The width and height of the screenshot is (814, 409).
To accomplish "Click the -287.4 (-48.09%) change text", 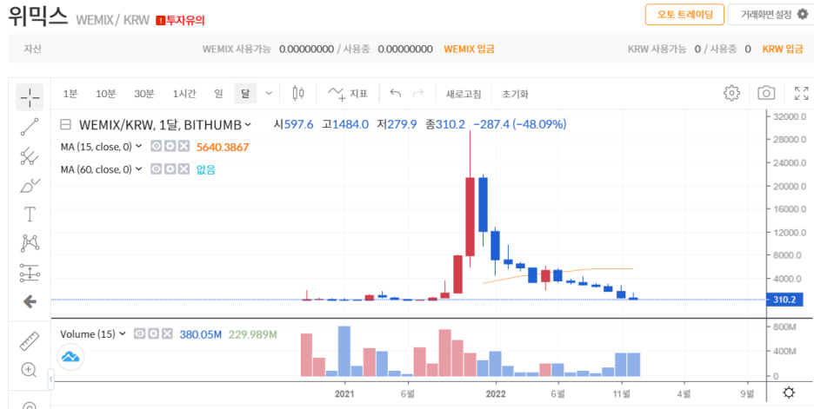I will (520, 124).
